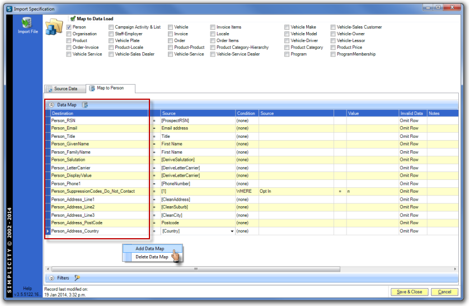Click the WHERE condition cell
The image size is (469, 306).
[x=247, y=191]
